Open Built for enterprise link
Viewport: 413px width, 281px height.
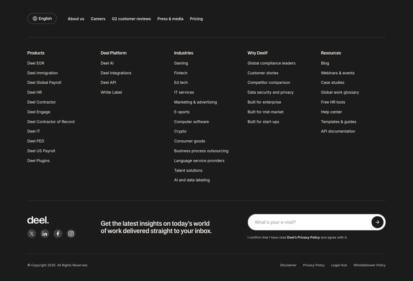click(x=264, y=102)
